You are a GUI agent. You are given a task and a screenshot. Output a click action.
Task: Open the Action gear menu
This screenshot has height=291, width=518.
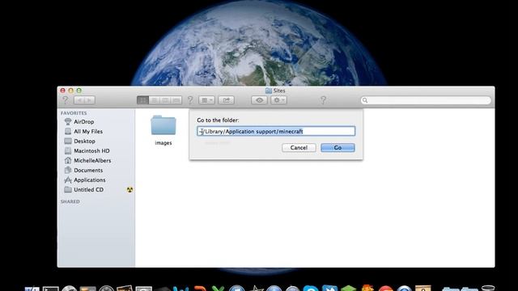click(x=278, y=100)
